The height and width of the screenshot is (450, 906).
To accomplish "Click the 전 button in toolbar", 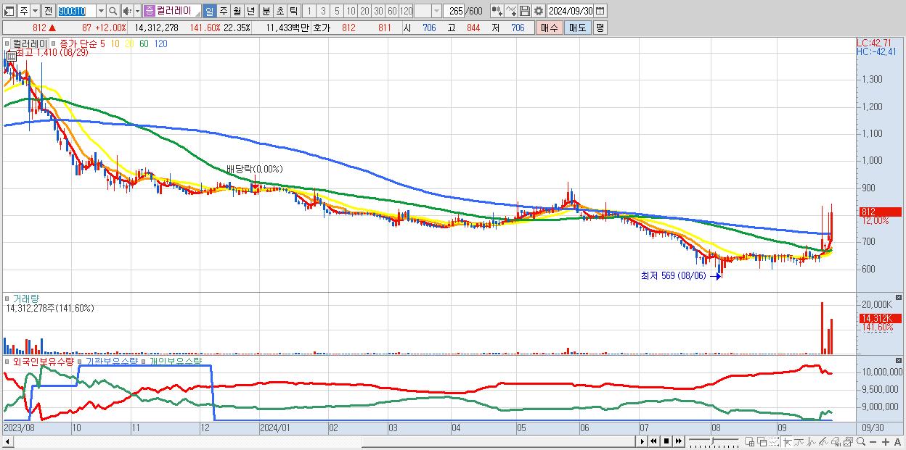I will [x=48, y=11].
